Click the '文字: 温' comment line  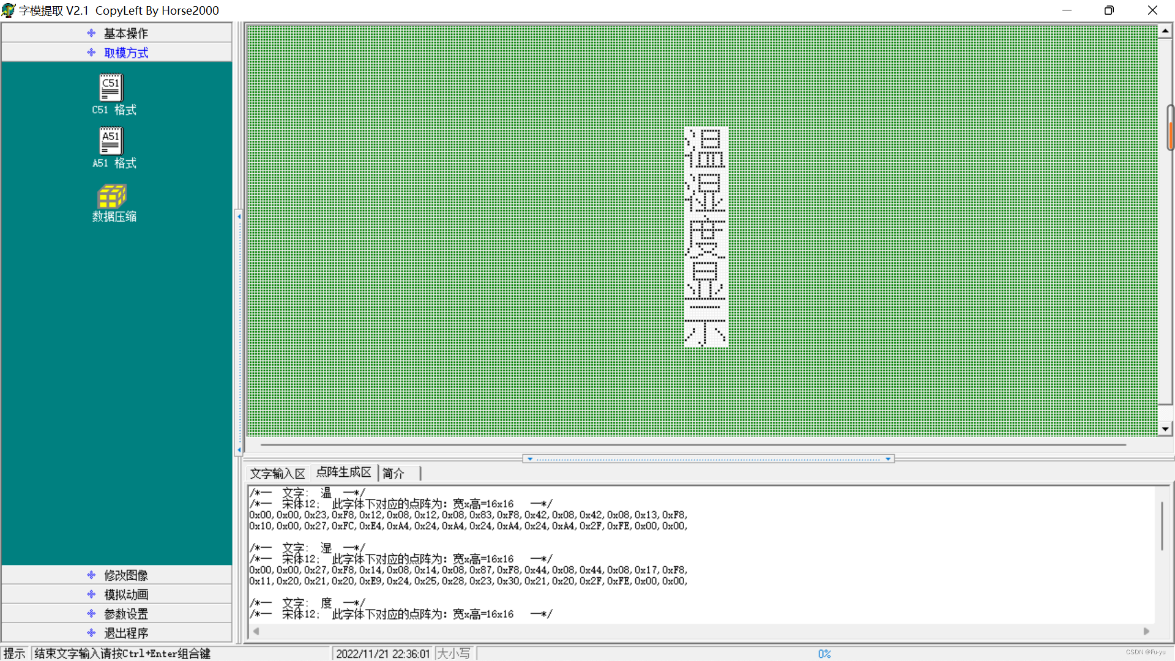pyautogui.click(x=307, y=493)
